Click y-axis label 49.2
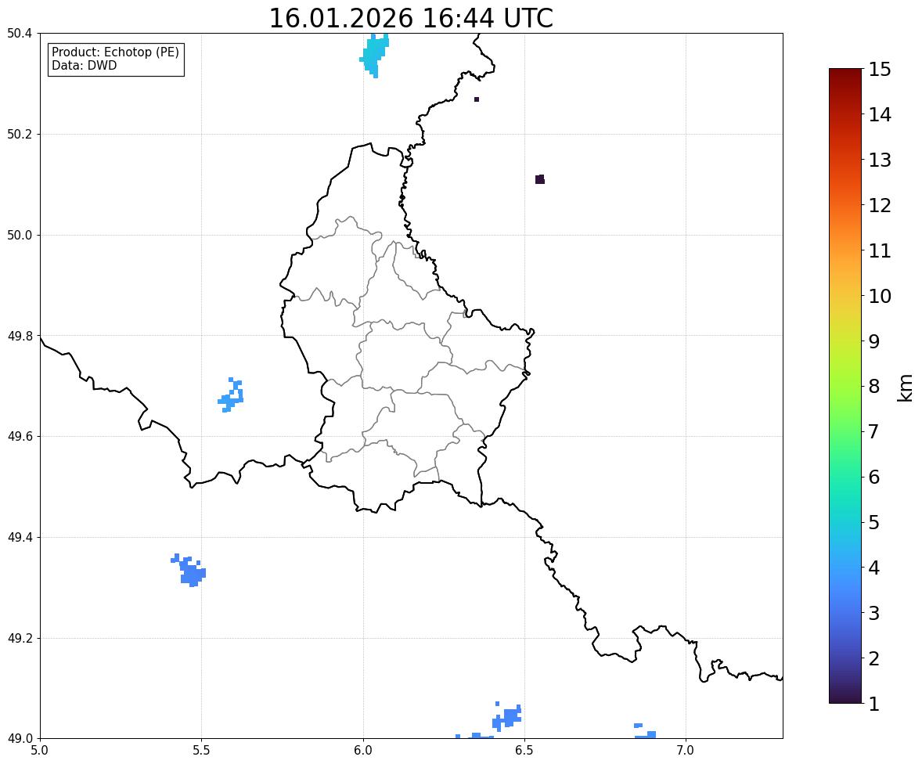The width and height of the screenshot is (922, 764). (20, 638)
